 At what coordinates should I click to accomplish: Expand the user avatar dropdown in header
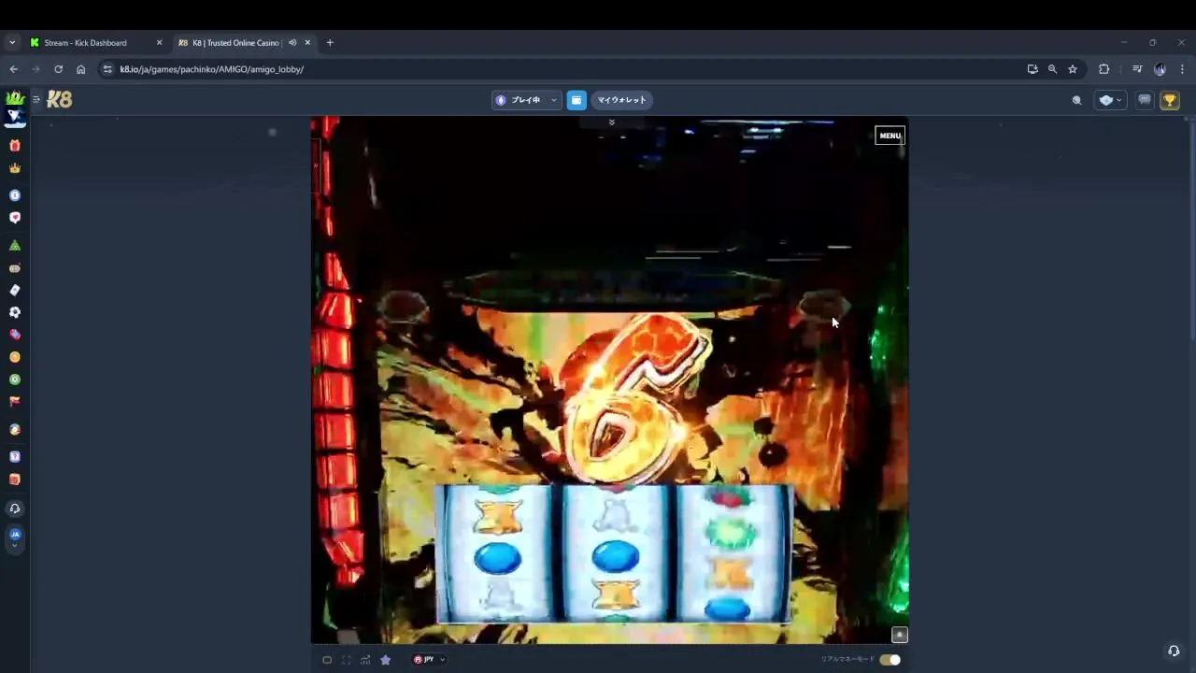point(1110,100)
